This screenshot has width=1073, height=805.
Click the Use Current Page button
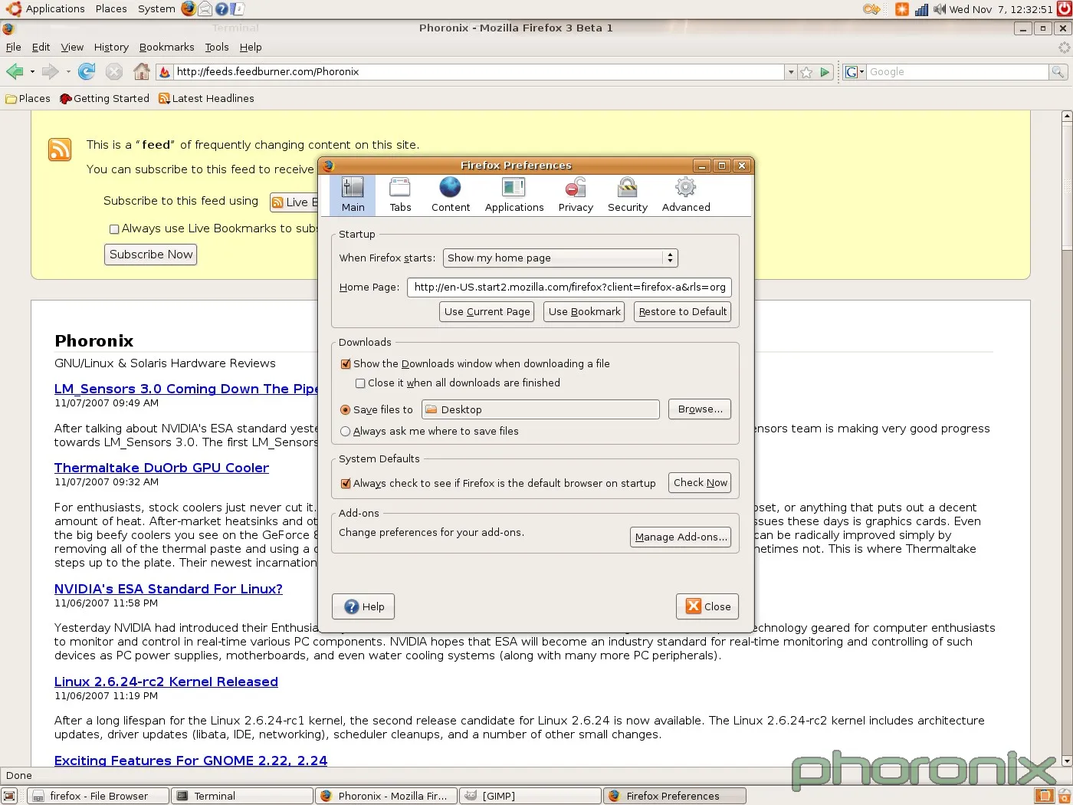[x=487, y=311]
